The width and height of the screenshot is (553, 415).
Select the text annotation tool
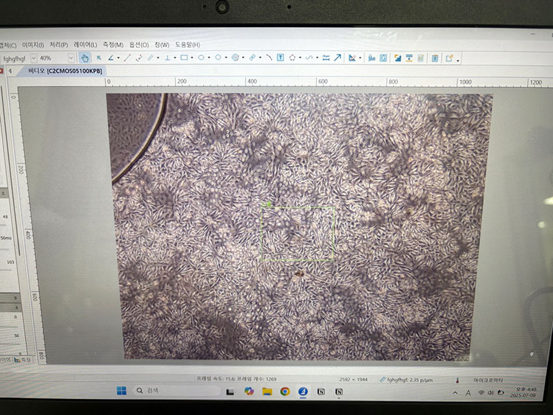[281, 58]
